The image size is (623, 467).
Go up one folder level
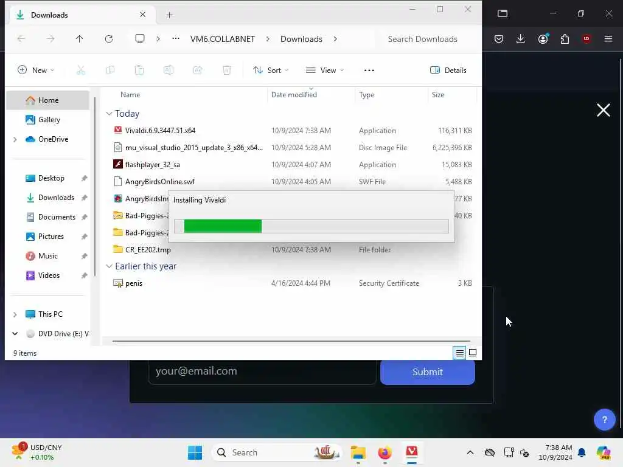click(x=80, y=38)
